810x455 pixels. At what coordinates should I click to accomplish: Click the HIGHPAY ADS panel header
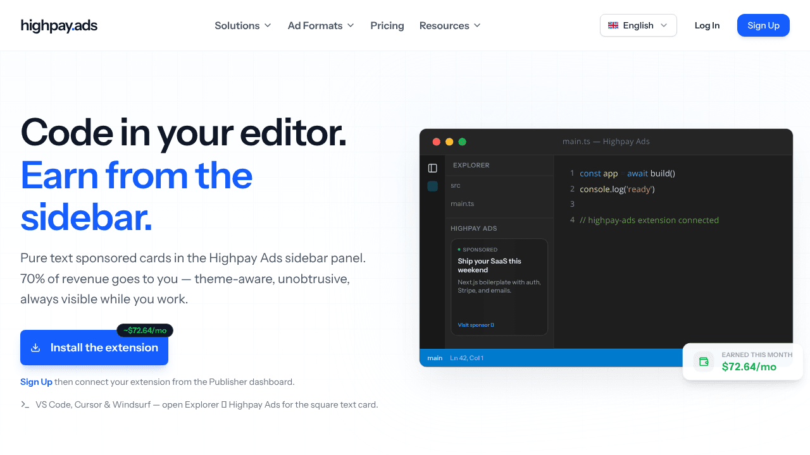pos(474,228)
